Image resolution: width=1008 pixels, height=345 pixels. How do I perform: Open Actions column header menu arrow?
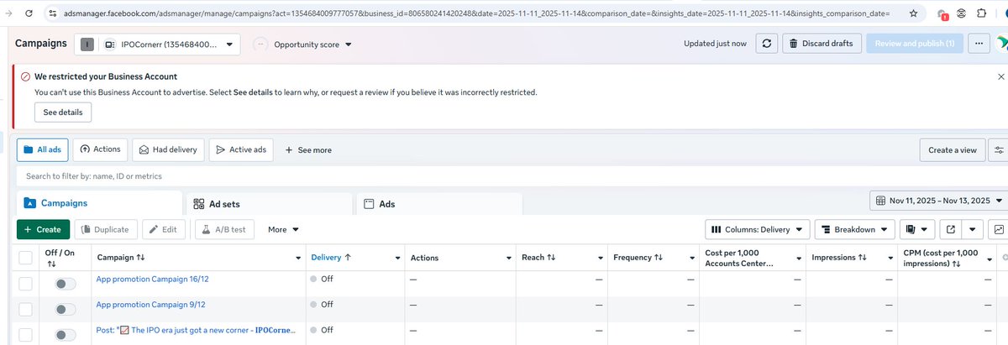coord(509,258)
